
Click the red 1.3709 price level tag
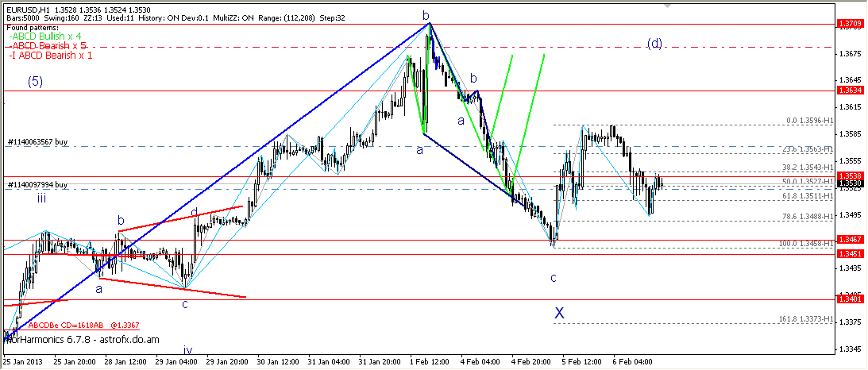[x=850, y=25]
